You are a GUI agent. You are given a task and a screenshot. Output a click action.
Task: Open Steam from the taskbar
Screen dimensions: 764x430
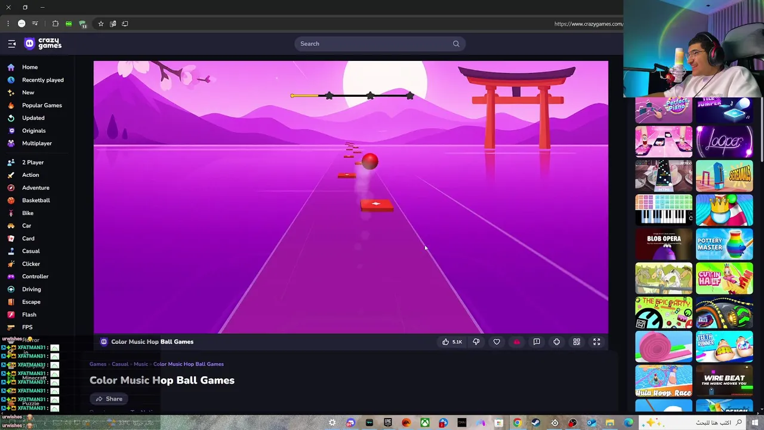(535, 423)
